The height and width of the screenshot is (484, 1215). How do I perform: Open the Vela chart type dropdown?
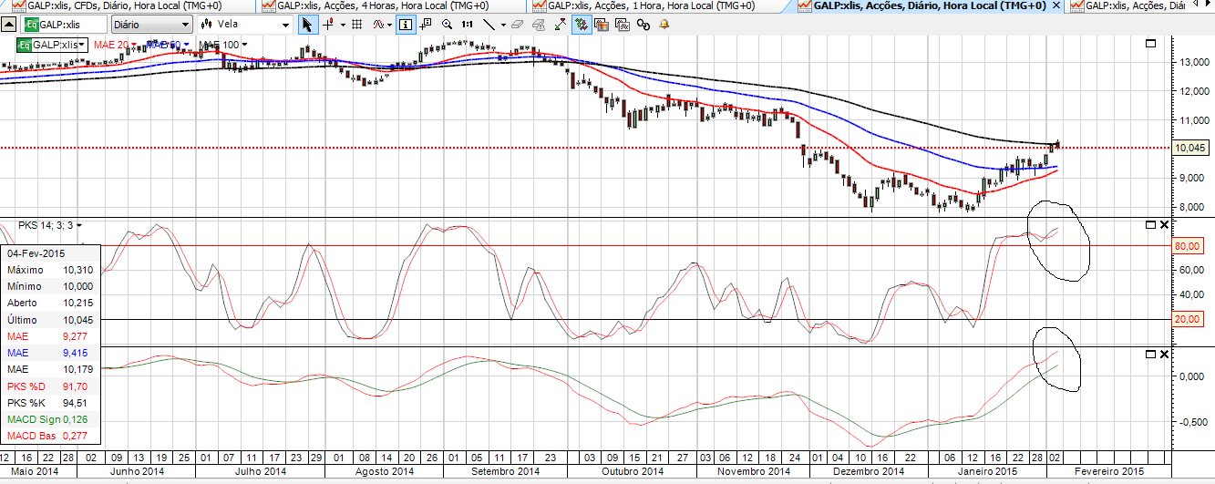[247, 25]
